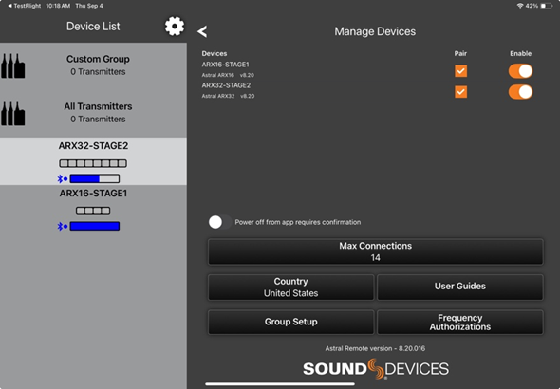This screenshot has width=560, height=389.
Task: Select the All Transmitters row
Action: click(x=93, y=114)
